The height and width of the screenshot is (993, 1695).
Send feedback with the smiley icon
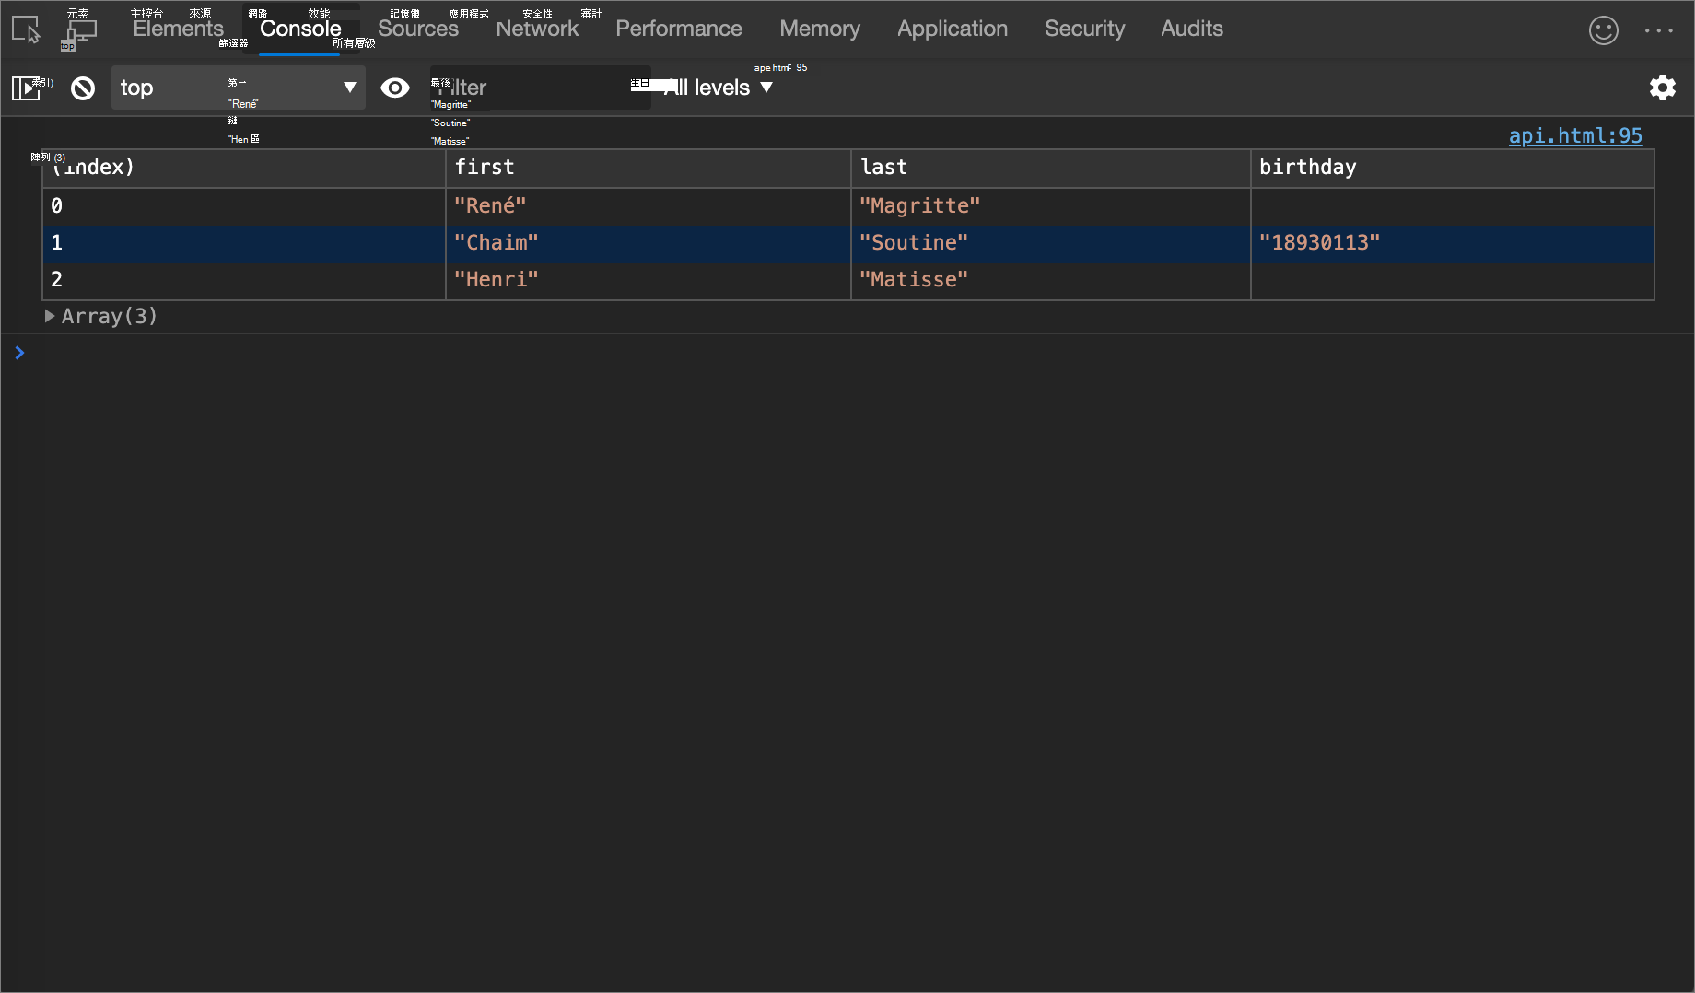(x=1603, y=30)
